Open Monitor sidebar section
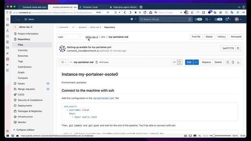Image resolution: width=251 pixels, height=141 pixels. click(x=22, y=122)
